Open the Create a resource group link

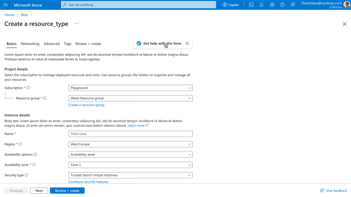pos(86,105)
